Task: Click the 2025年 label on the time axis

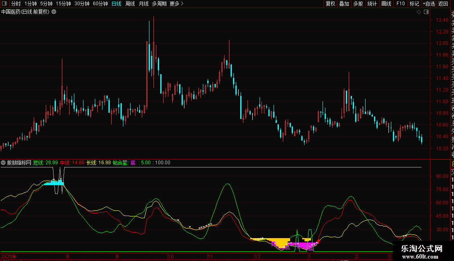Action: [9, 256]
